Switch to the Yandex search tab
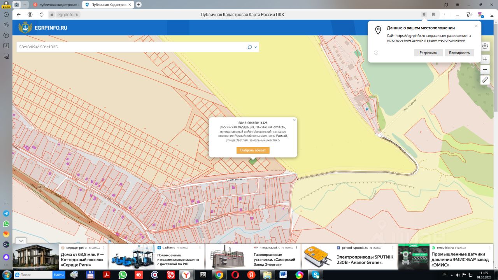Screen dimensions: 498x280 (56, 5)
